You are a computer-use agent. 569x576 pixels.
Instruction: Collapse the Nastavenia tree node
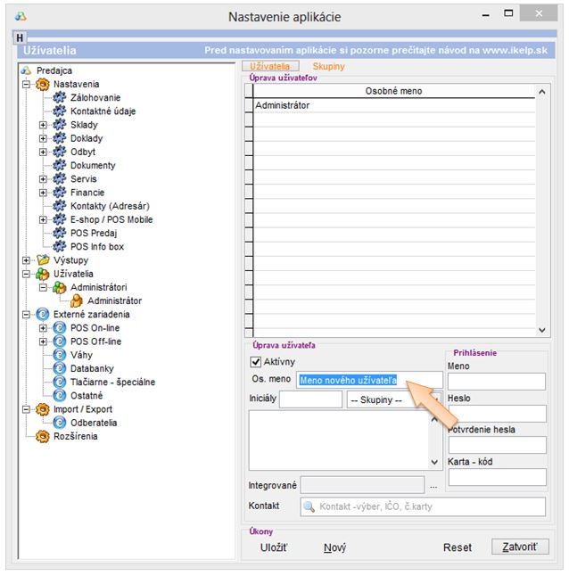(27, 84)
